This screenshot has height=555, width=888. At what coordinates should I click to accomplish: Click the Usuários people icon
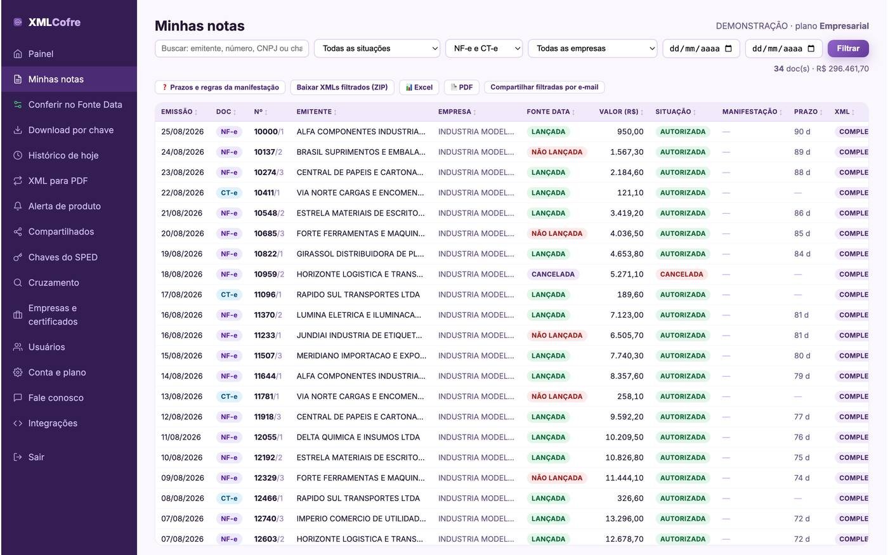pos(18,347)
